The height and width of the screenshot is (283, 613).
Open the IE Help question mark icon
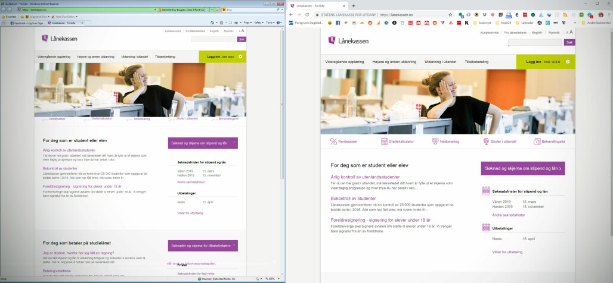pyautogui.click(x=278, y=23)
